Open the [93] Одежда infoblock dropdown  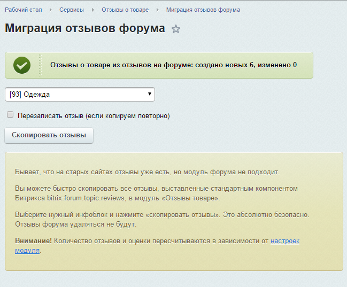80,95
